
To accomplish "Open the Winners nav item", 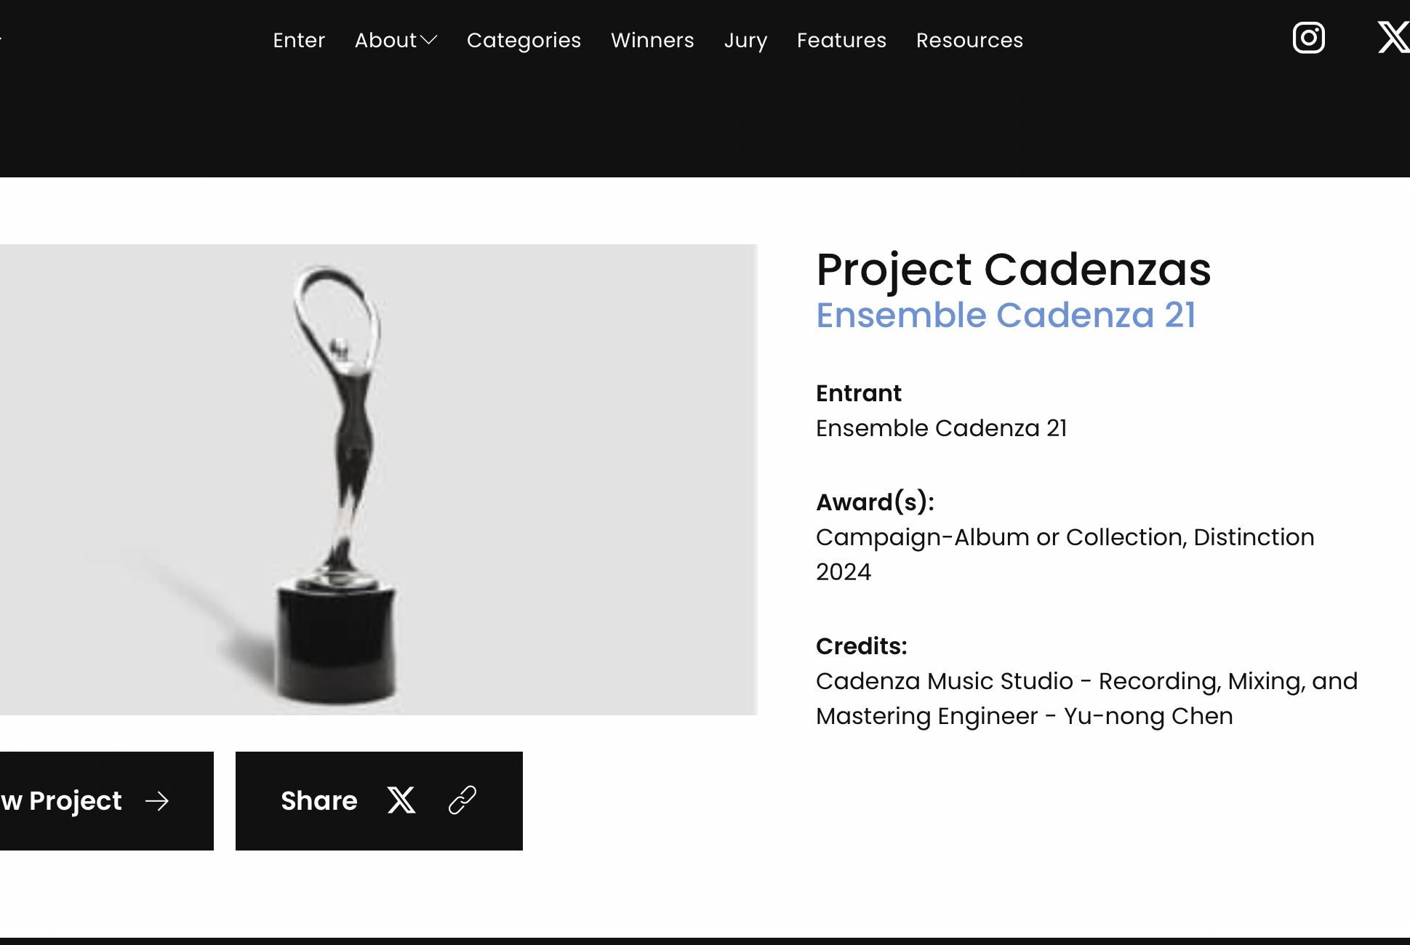I will (652, 40).
